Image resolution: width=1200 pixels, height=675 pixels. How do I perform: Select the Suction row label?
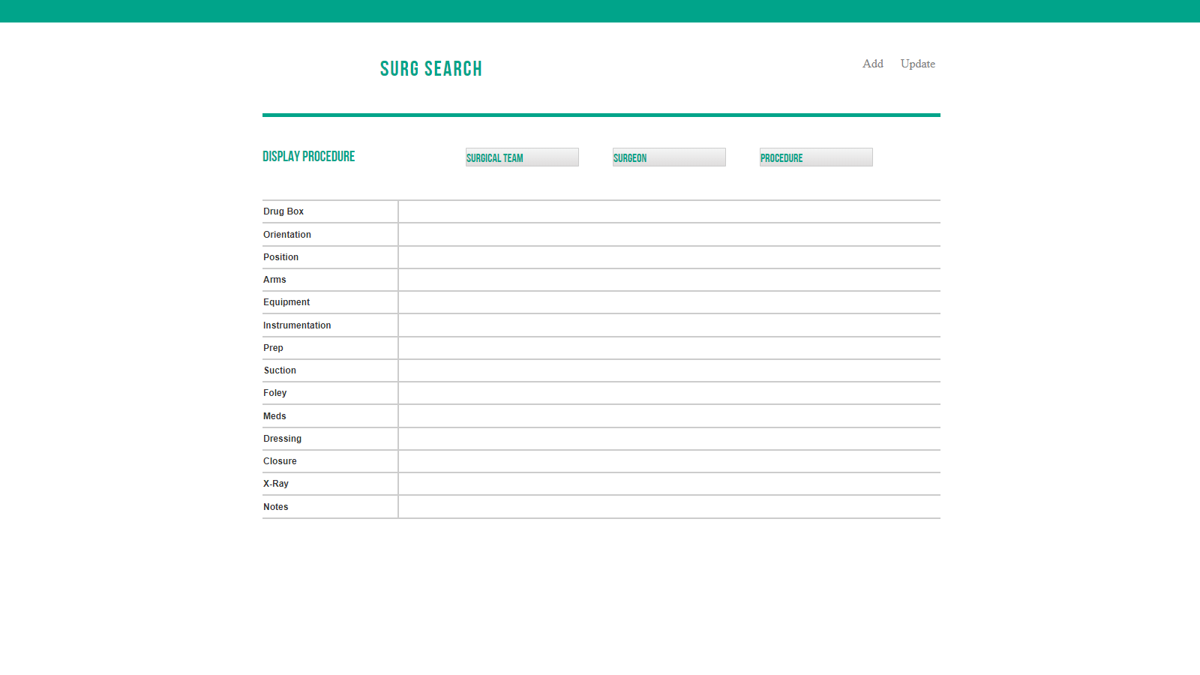tap(280, 370)
